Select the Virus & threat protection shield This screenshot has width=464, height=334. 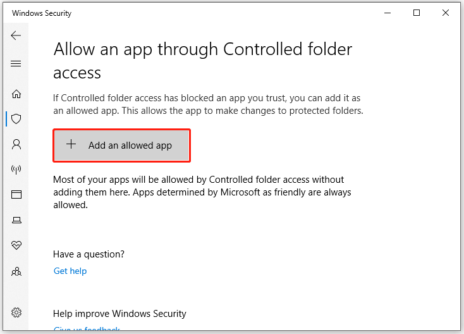tap(16, 119)
